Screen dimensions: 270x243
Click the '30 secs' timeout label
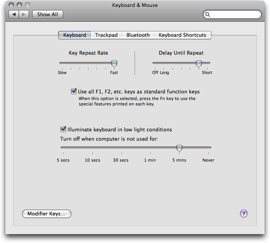[121, 160]
